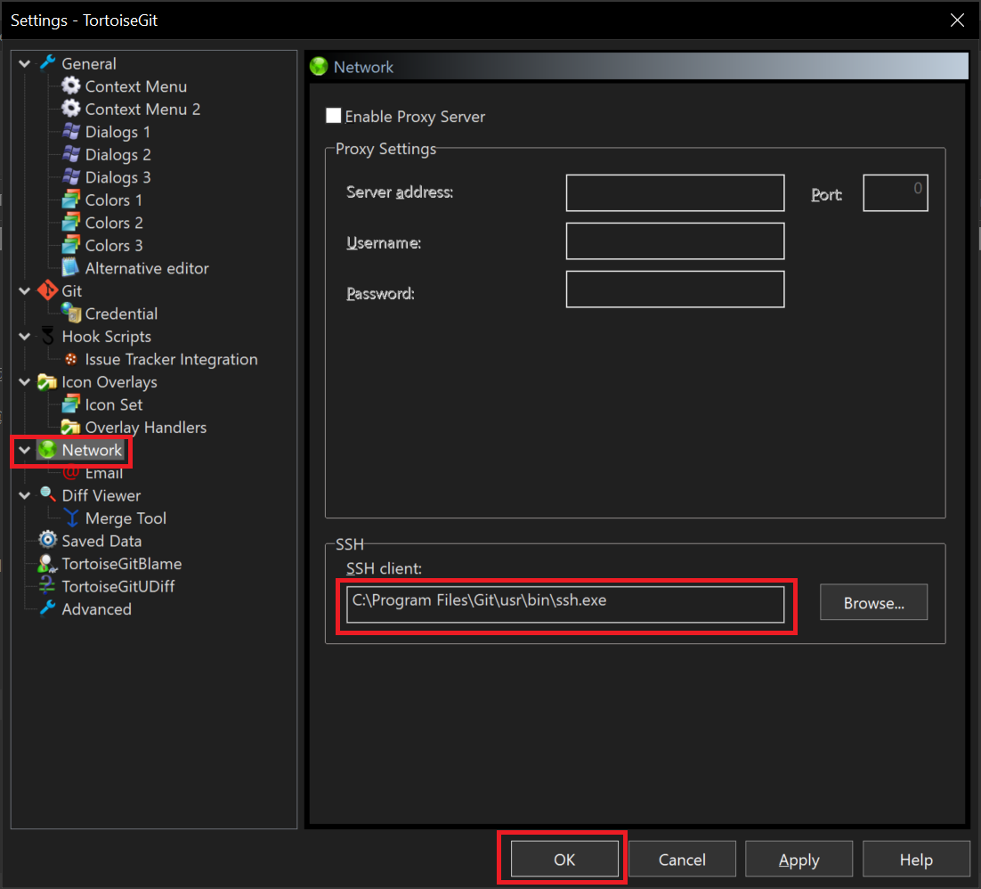Click the proxy Username field

point(675,241)
